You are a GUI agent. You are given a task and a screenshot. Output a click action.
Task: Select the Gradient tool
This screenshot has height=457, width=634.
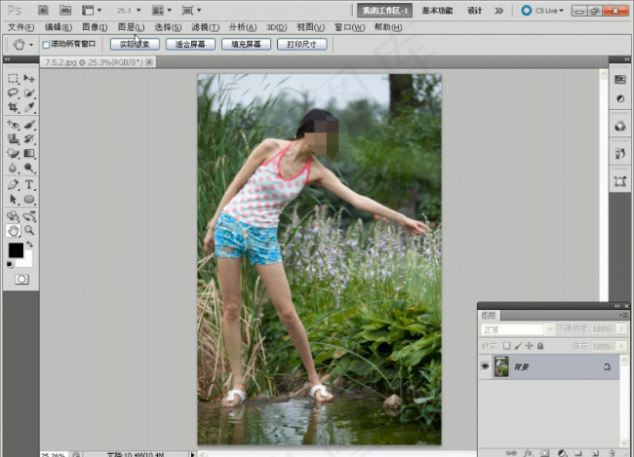coord(29,153)
